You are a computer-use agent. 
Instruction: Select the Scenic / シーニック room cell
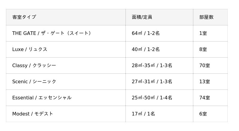click(34, 81)
